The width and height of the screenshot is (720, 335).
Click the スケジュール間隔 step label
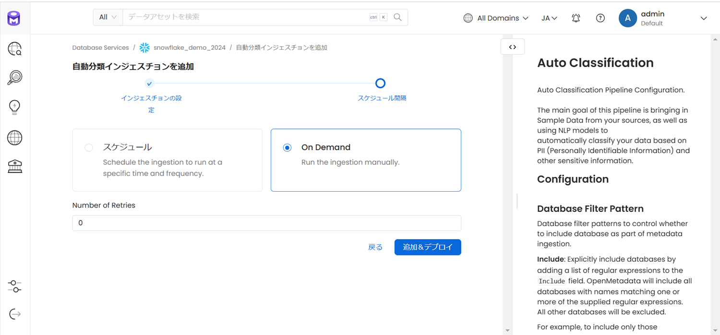[x=382, y=98]
